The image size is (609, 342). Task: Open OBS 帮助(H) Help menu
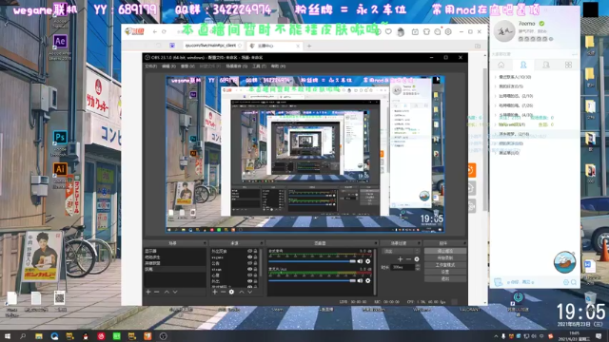point(278,66)
